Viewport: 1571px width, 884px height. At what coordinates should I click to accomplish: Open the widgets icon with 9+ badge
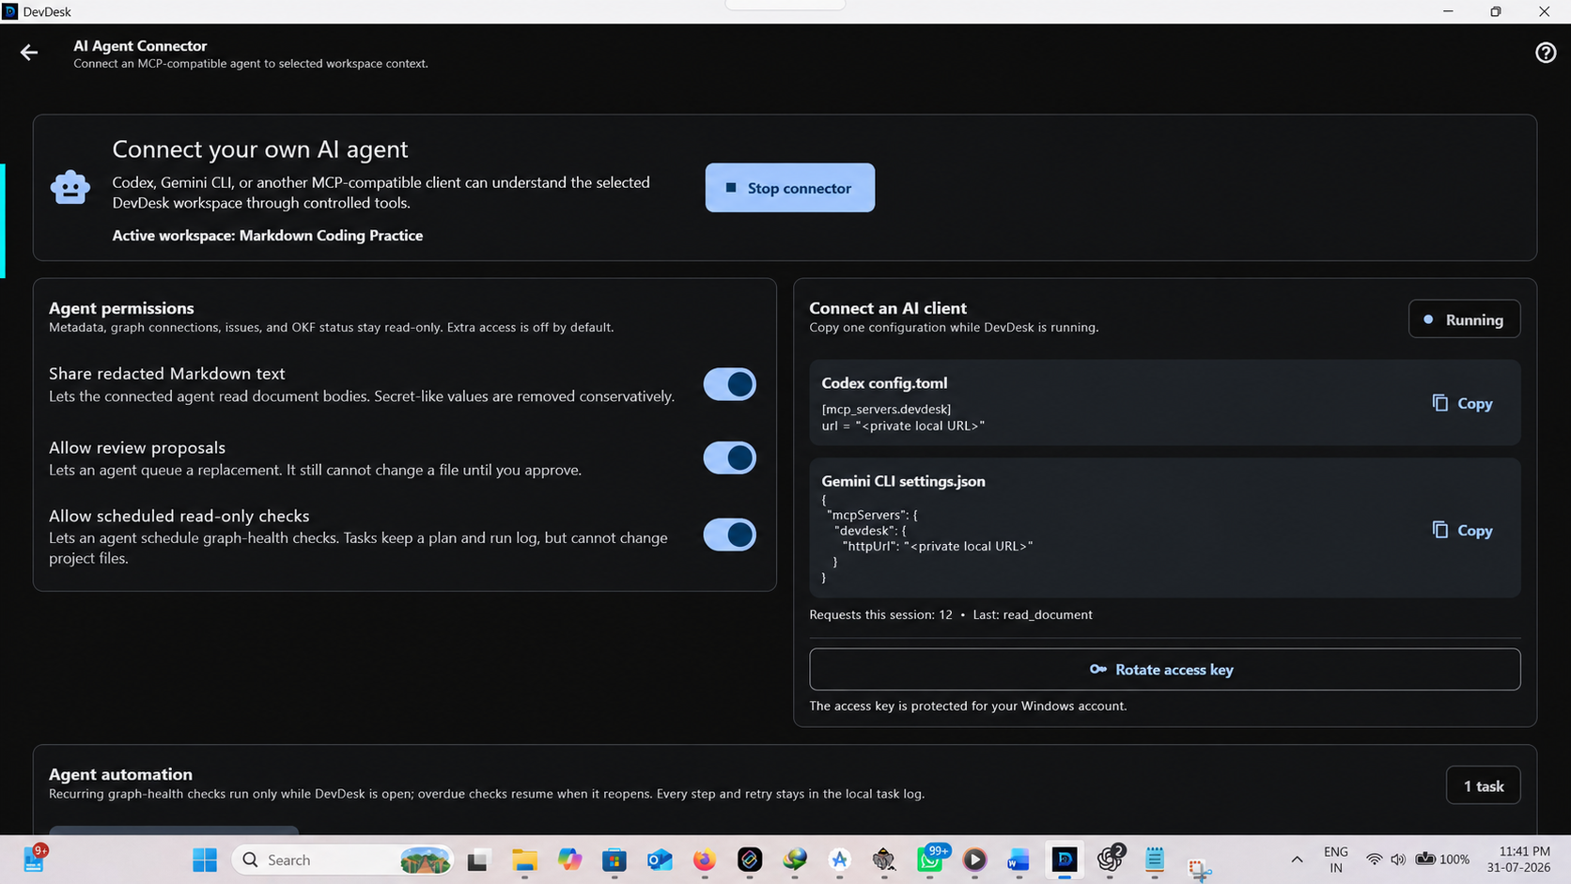coord(35,859)
